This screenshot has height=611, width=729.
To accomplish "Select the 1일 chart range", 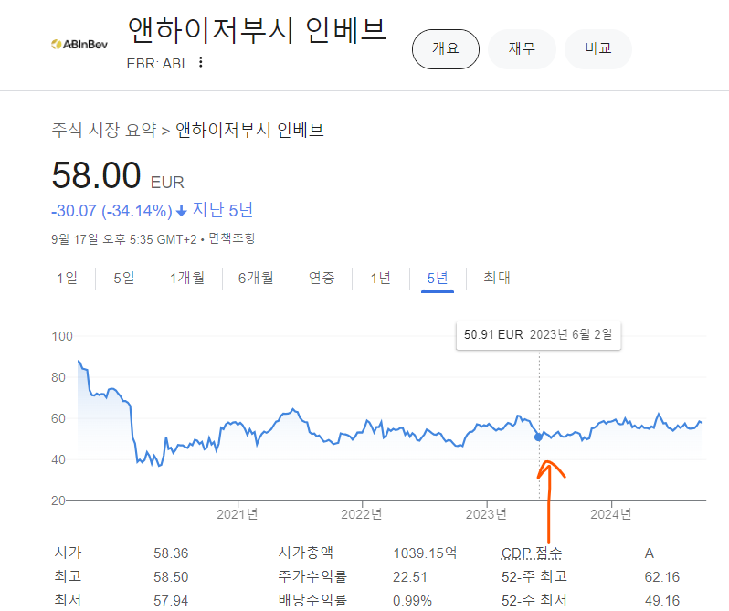I will (67, 278).
